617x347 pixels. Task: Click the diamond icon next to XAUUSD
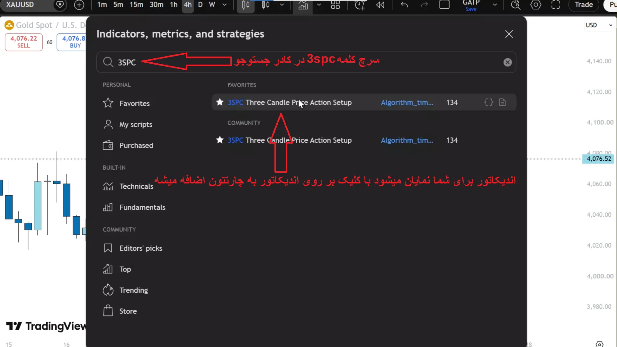(x=60, y=5)
